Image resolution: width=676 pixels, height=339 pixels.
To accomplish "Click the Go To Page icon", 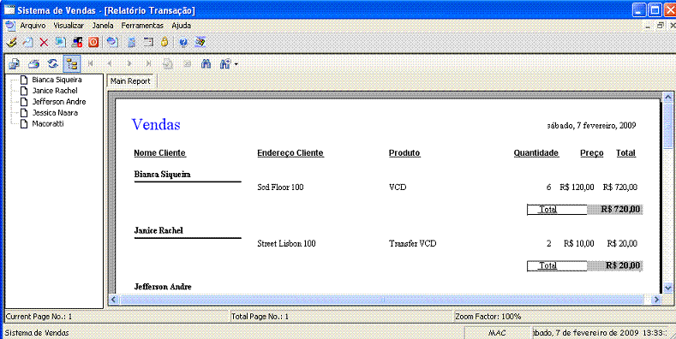I will point(168,64).
